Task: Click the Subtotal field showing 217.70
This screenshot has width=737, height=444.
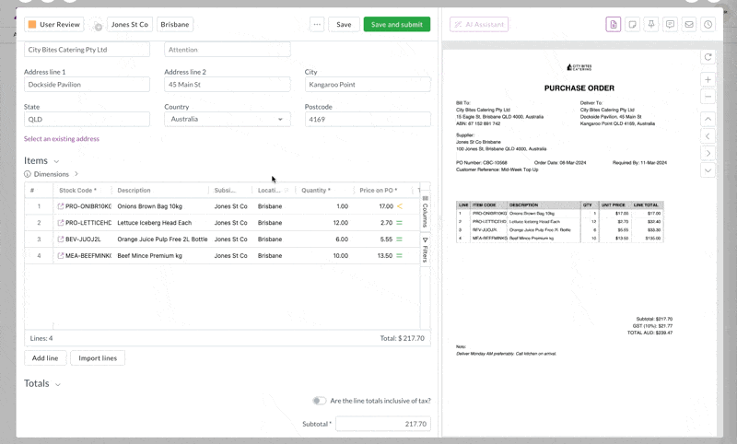Action: click(x=383, y=424)
